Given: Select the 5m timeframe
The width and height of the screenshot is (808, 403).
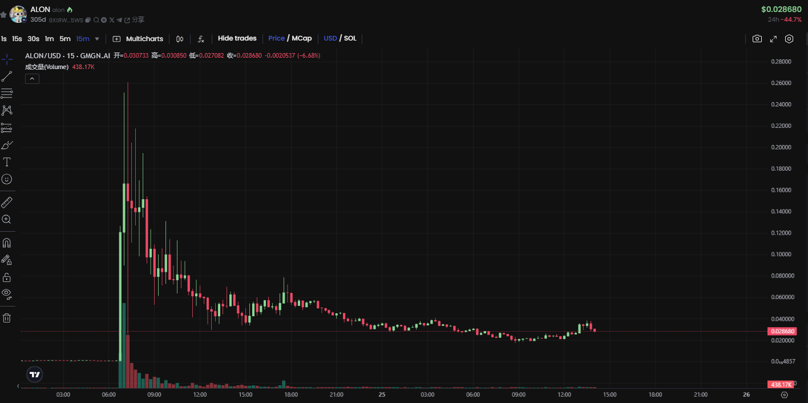Looking at the screenshot, I should [x=65, y=39].
